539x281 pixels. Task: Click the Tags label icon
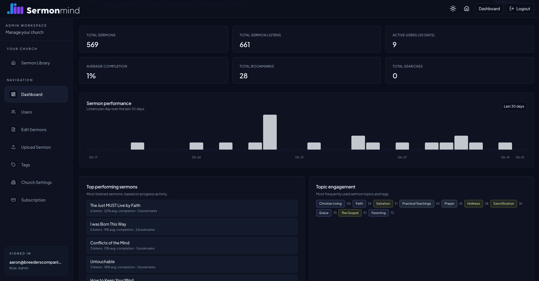(13, 165)
